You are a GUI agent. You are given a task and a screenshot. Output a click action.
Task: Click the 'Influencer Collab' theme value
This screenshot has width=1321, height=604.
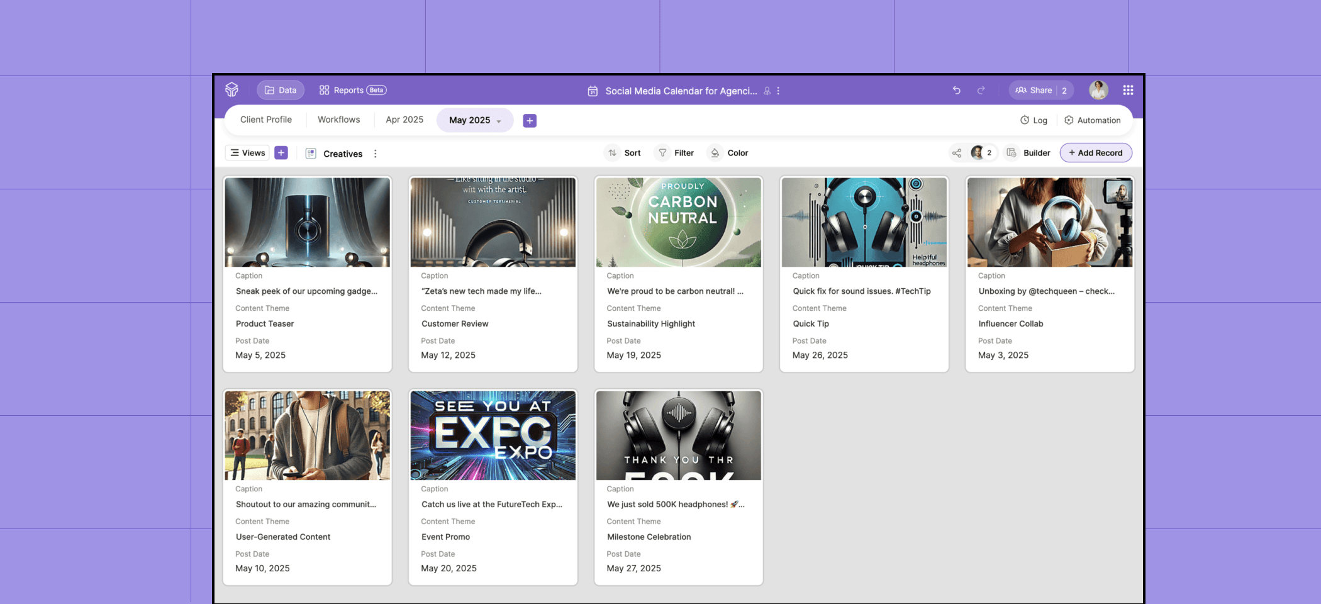pos(1011,324)
